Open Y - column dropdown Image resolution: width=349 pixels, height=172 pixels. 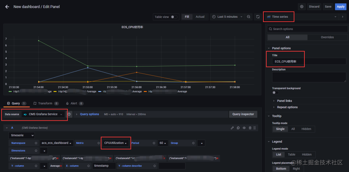coord(44,166)
